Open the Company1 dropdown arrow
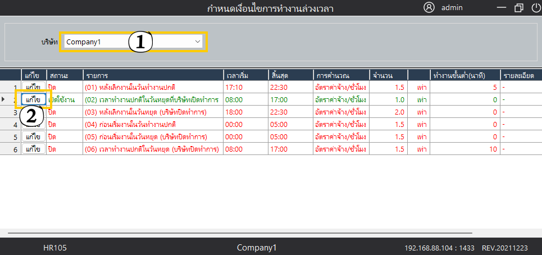Viewport: 542px width, 255px height. tap(198, 42)
